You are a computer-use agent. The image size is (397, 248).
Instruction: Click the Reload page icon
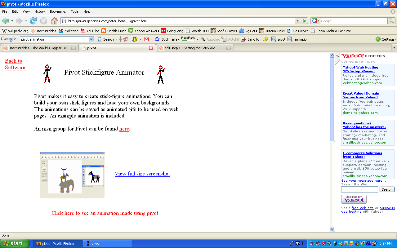(33, 21)
